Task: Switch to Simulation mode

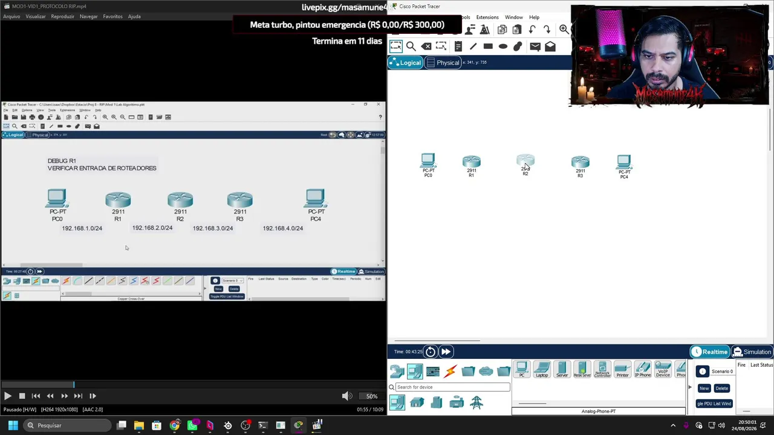Action: (752, 352)
